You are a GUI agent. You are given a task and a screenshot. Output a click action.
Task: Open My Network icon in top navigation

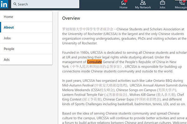143,4
